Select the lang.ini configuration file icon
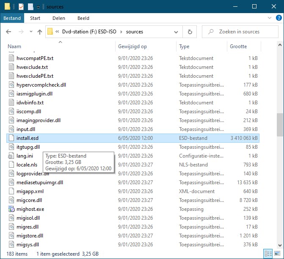 click(x=11, y=156)
